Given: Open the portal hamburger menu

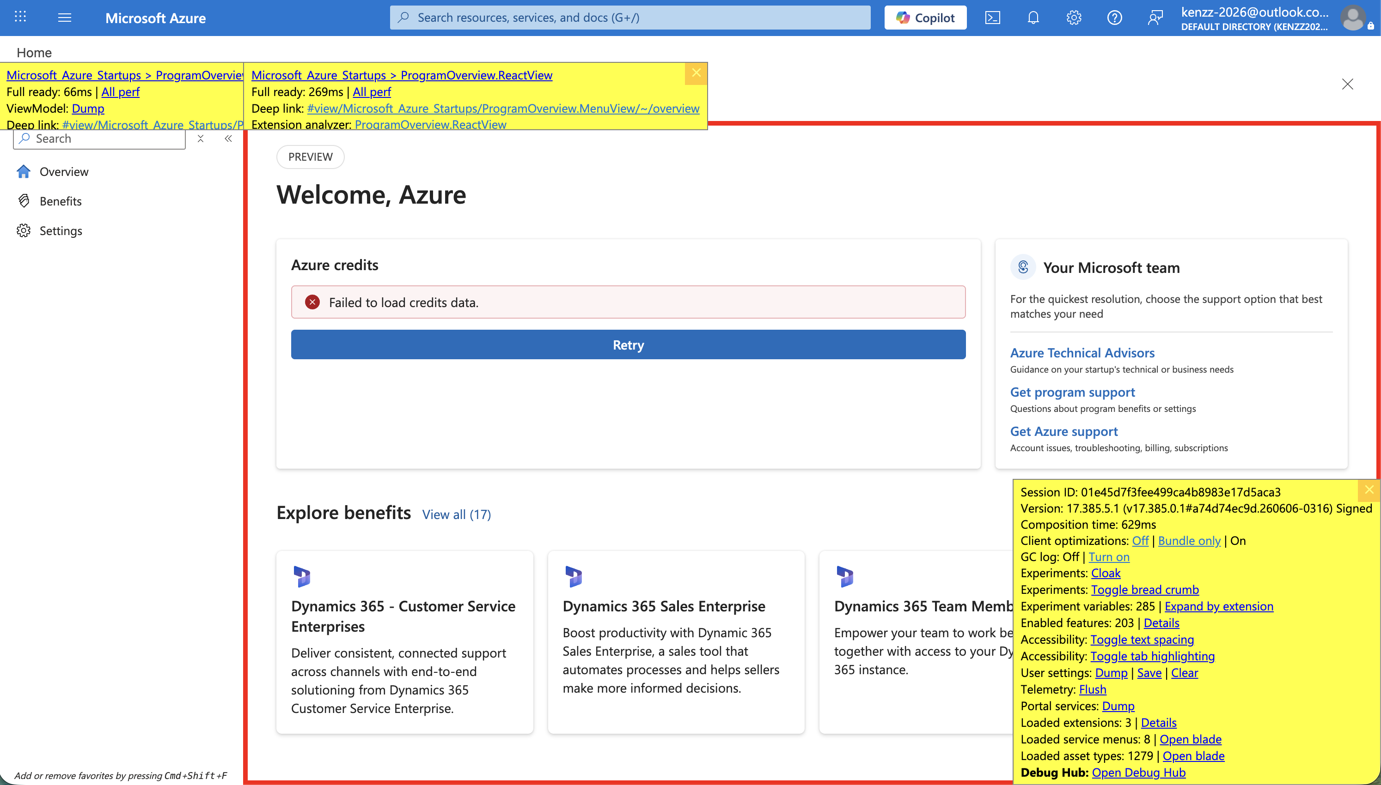Looking at the screenshot, I should (65, 18).
